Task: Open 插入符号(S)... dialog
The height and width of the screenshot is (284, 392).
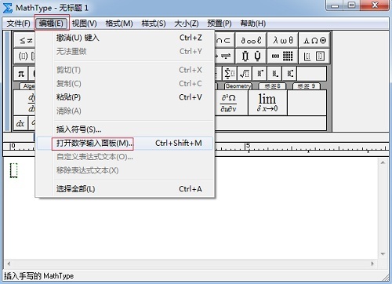Action: [125, 129]
